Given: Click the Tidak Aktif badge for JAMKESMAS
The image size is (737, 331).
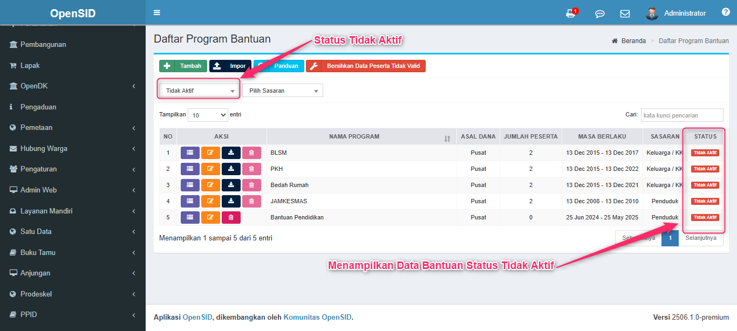Looking at the screenshot, I should point(705,201).
